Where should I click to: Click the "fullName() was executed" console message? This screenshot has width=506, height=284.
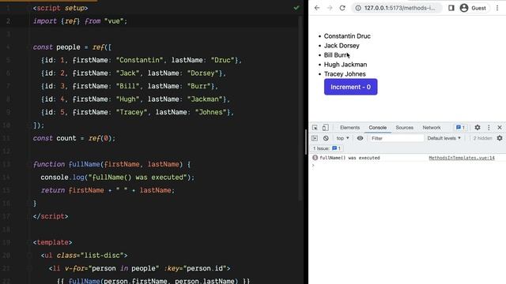point(349,158)
